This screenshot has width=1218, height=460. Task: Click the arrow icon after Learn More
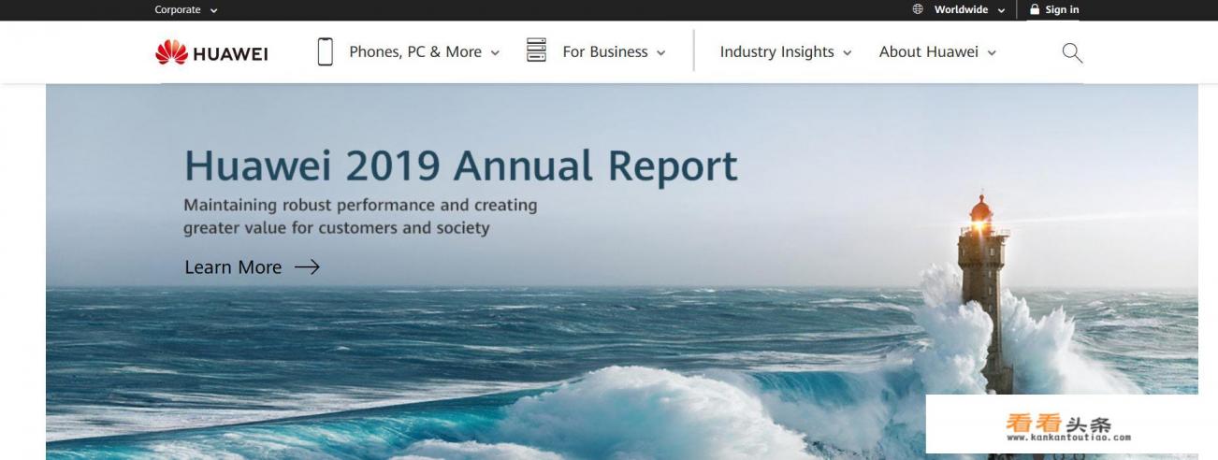tap(307, 267)
